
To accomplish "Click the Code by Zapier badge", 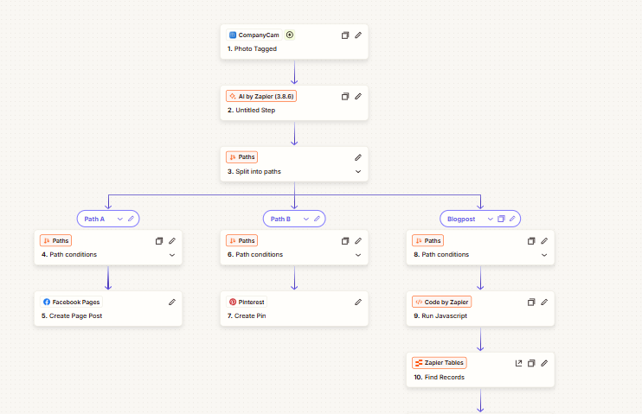I will click(x=442, y=302).
